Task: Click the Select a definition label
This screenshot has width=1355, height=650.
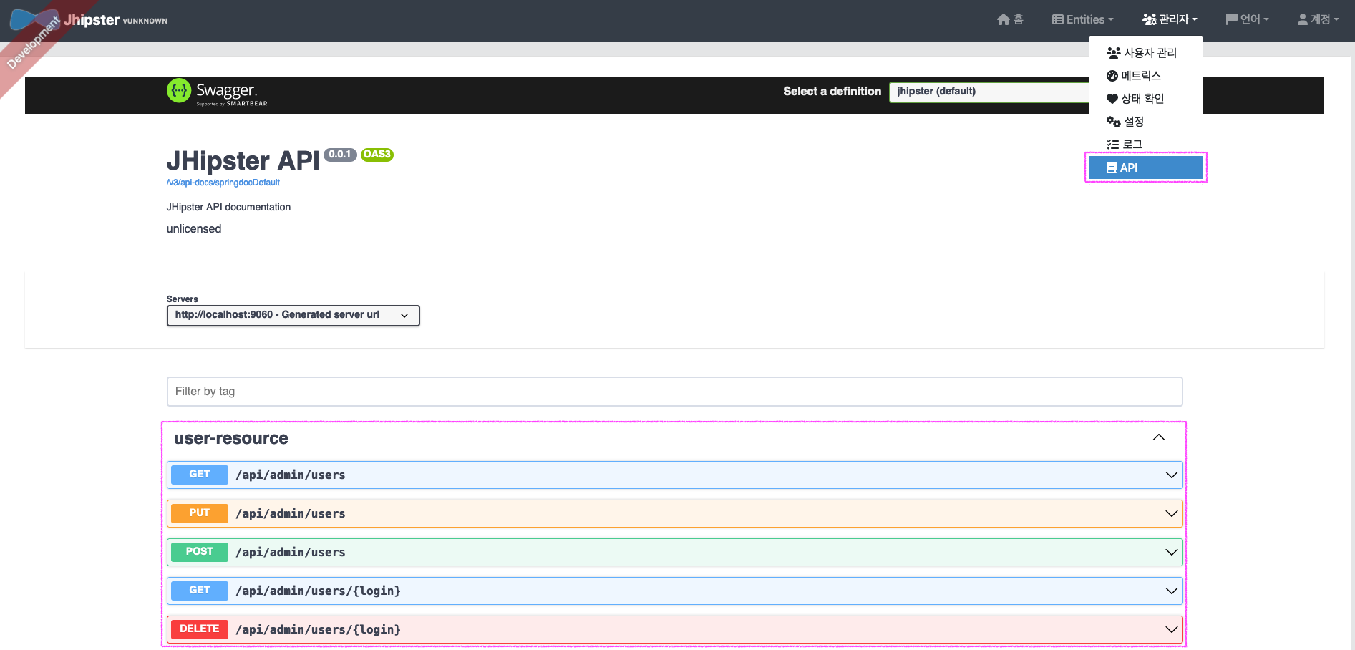Action: click(832, 92)
